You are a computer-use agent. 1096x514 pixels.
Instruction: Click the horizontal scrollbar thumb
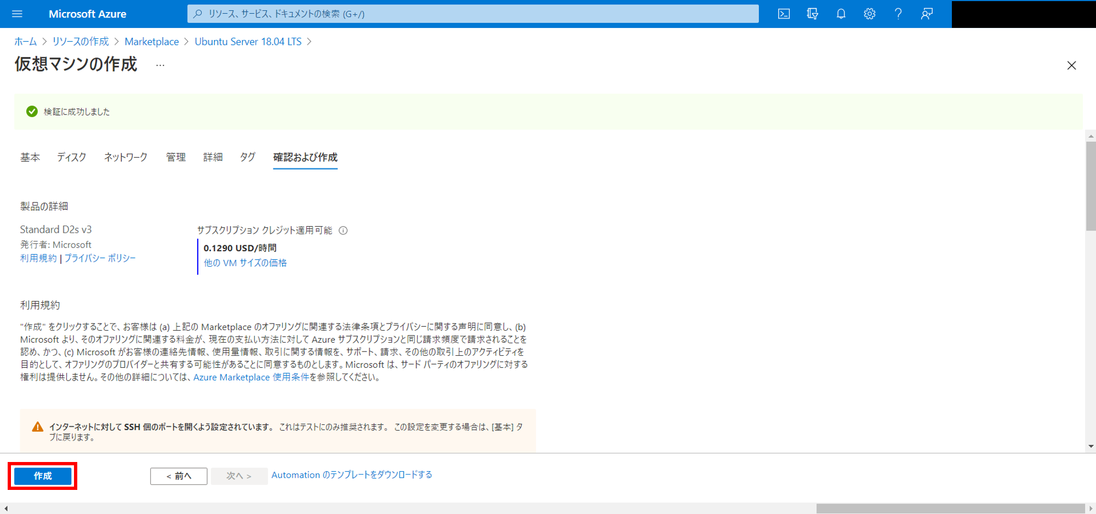coord(950,509)
